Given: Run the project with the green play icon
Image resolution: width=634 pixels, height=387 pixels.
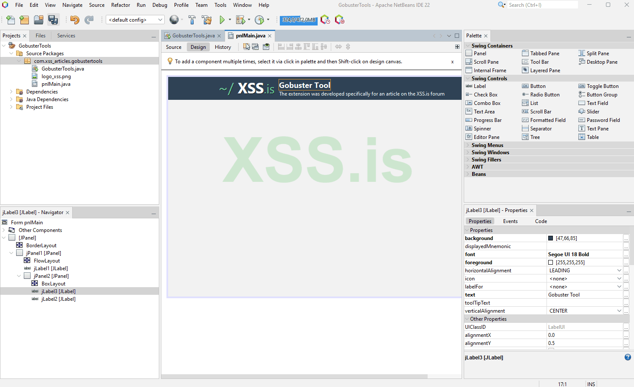Looking at the screenshot, I should click(x=222, y=20).
